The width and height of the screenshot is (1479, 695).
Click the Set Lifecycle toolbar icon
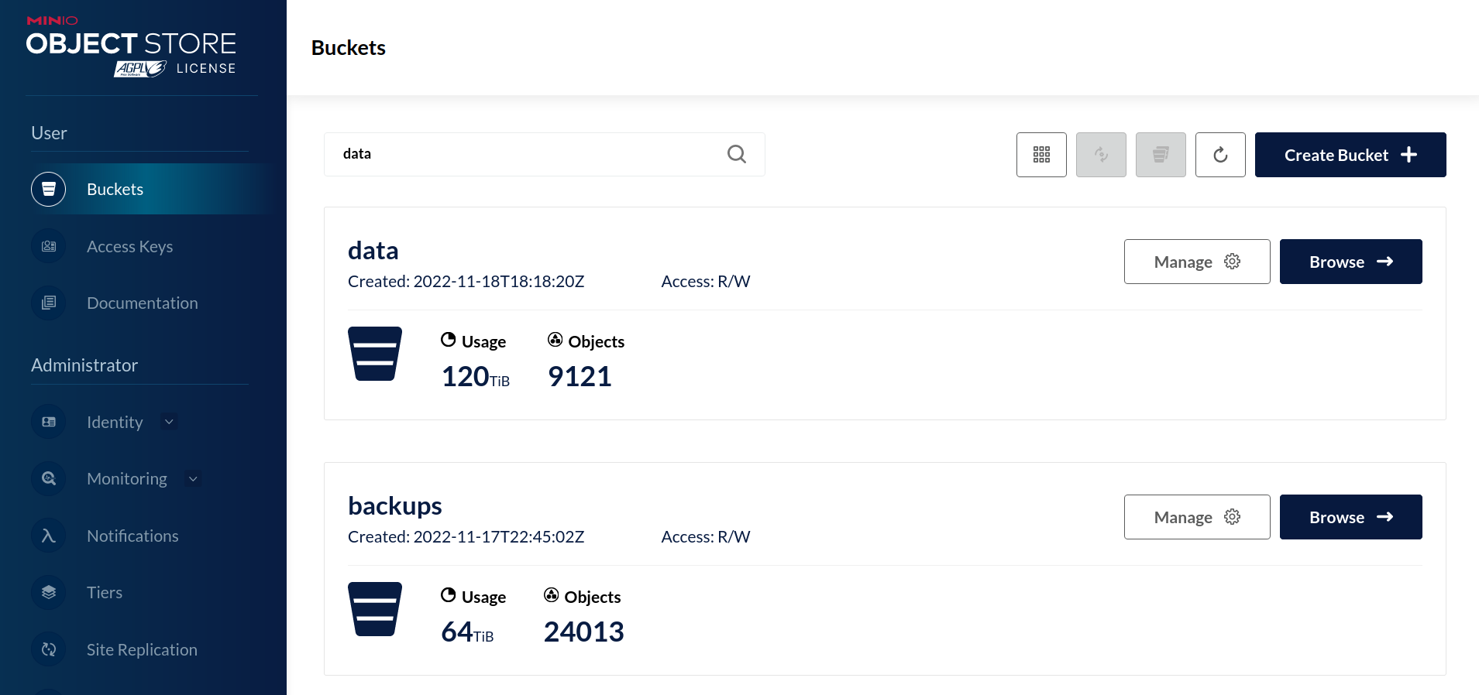tap(1161, 155)
